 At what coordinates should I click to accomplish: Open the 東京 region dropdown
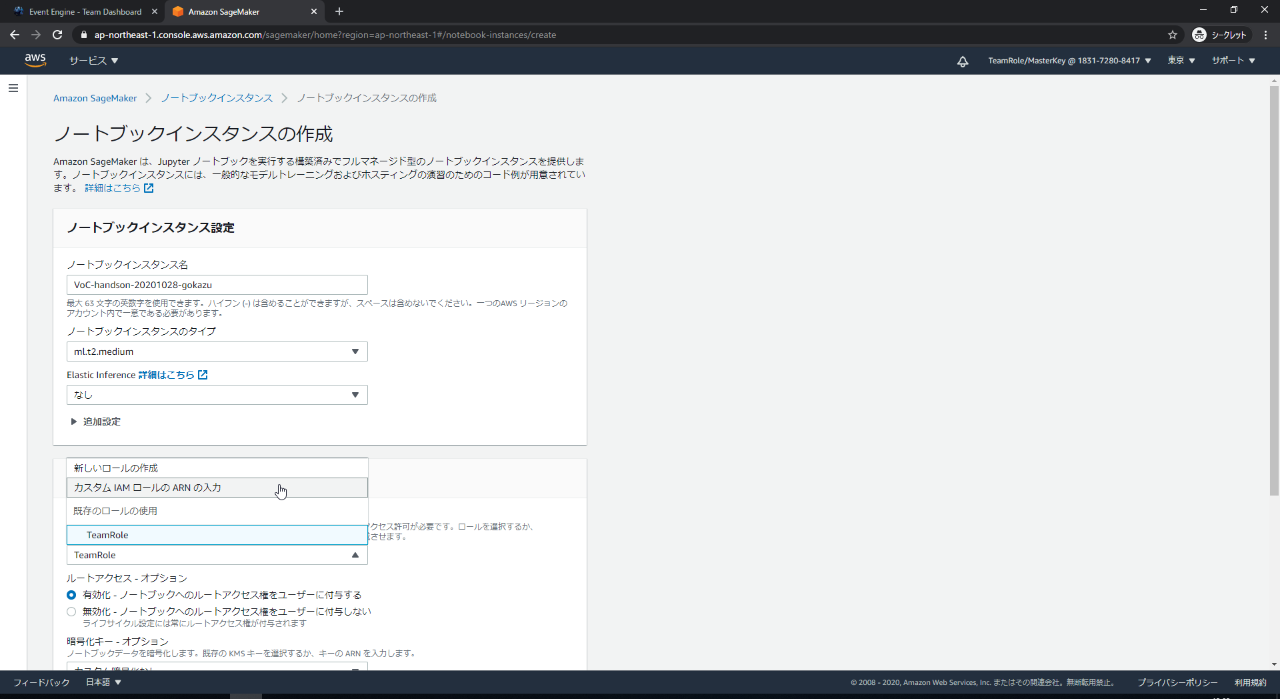coord(1181,61)
